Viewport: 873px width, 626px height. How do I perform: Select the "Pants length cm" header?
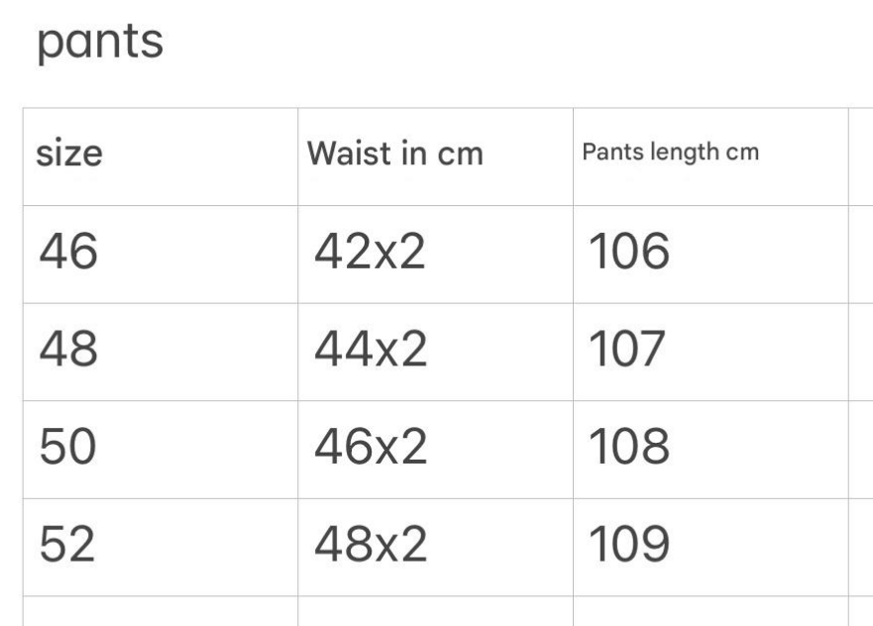670,153
